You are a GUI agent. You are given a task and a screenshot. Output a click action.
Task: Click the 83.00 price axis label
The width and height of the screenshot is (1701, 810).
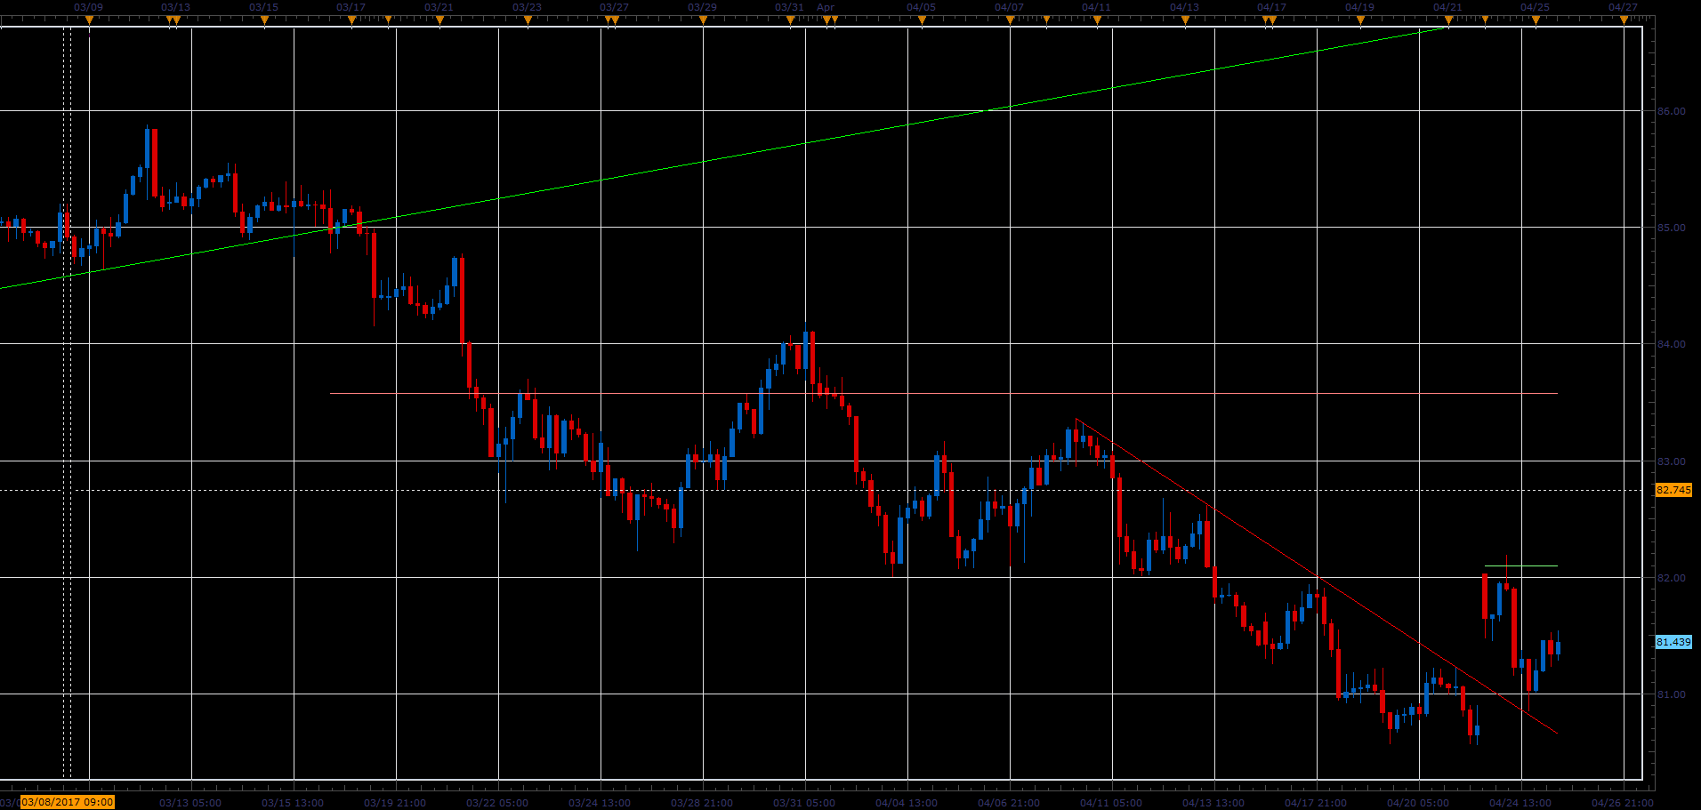1671,461
